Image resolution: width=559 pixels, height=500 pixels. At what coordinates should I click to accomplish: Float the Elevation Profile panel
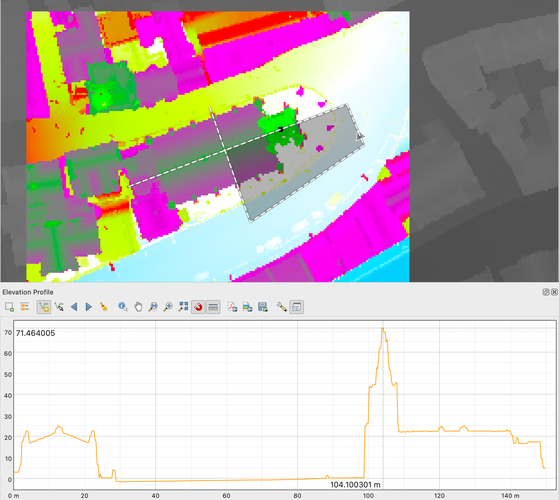click(x=546, y=292)
